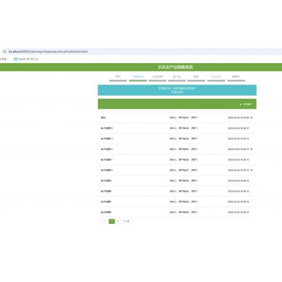
Task: Delete post 帖子标题12 using its trash icon
Action: point(252,149)
